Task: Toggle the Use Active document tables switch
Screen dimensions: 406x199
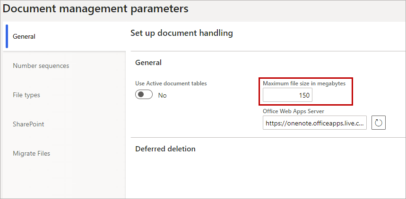Action: (144, 95)
